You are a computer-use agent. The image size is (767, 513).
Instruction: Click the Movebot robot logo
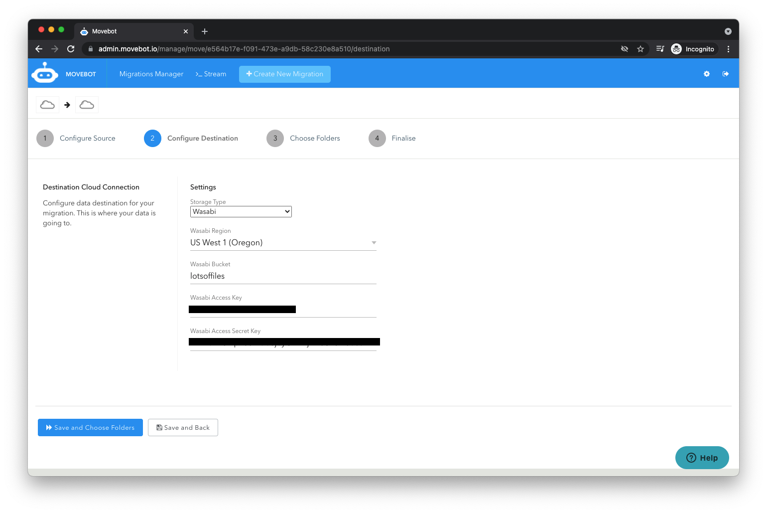click(45, 73)
